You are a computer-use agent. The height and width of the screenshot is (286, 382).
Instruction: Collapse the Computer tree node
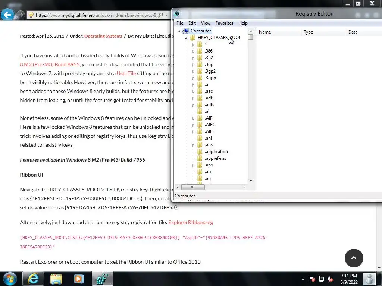(179, 31)
